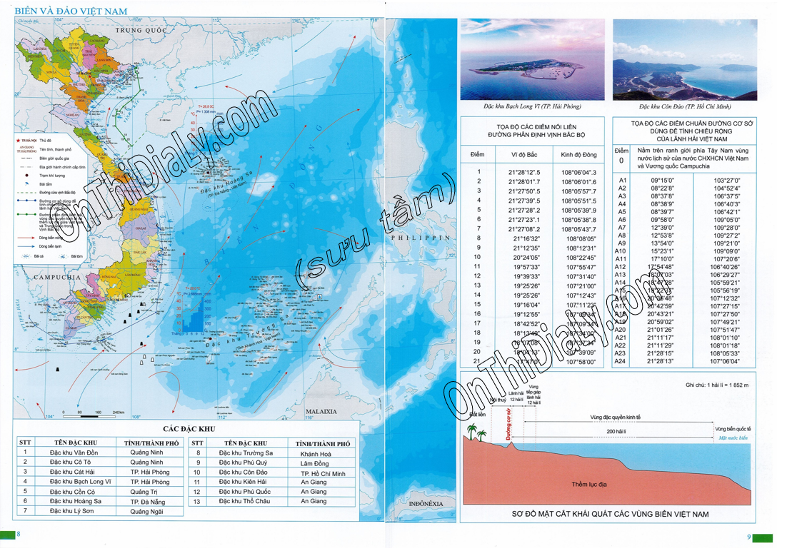This screenshot has height=556, width=797.
Task: Click the red Dòng biển nóng arrow
Action: (x=26, y=238)
